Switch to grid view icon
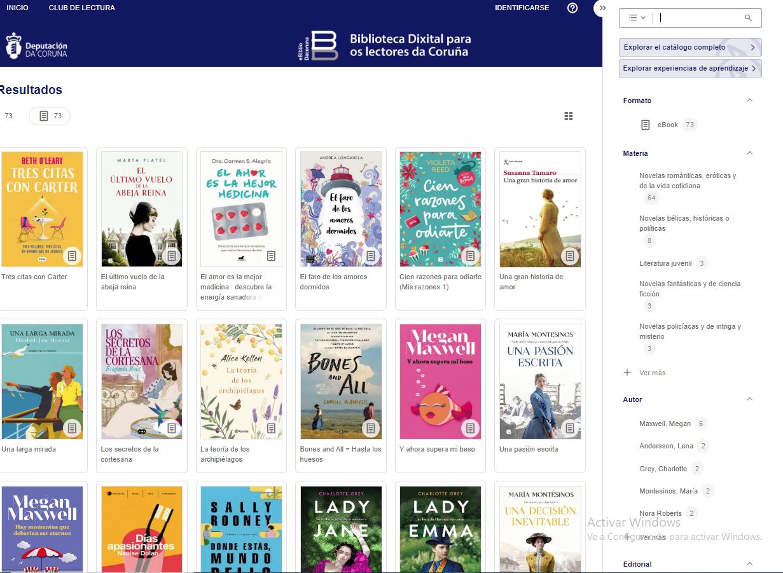Screen dimensions: 783x573 (x=569, y=116)
